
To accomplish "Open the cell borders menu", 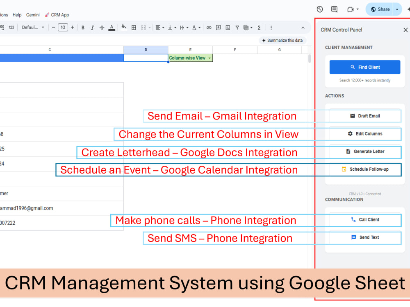I will [x=134, y=27].
